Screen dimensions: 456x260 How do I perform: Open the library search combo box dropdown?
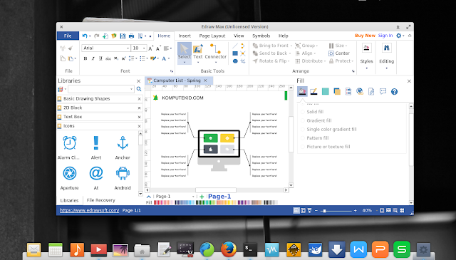tap(131, 89)
